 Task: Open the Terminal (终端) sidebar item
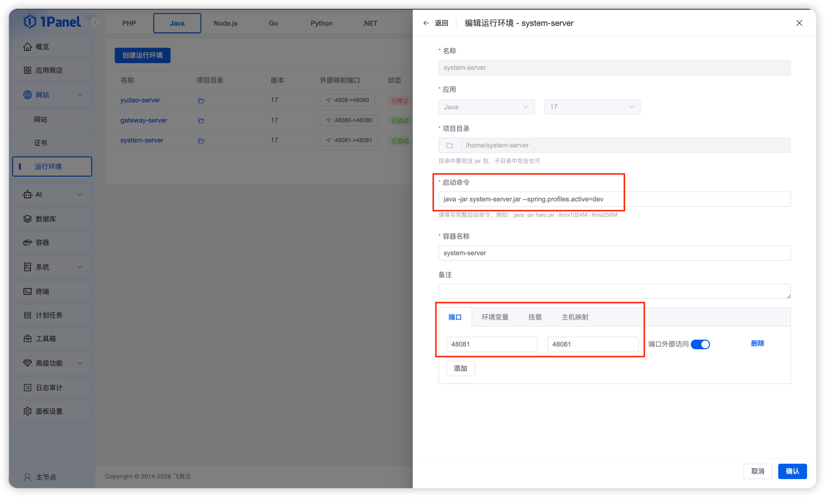pyautogui.click(x=42, y=291)
